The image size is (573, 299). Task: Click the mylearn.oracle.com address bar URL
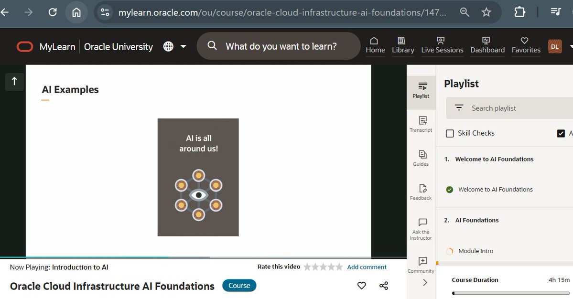coord(282,12)
